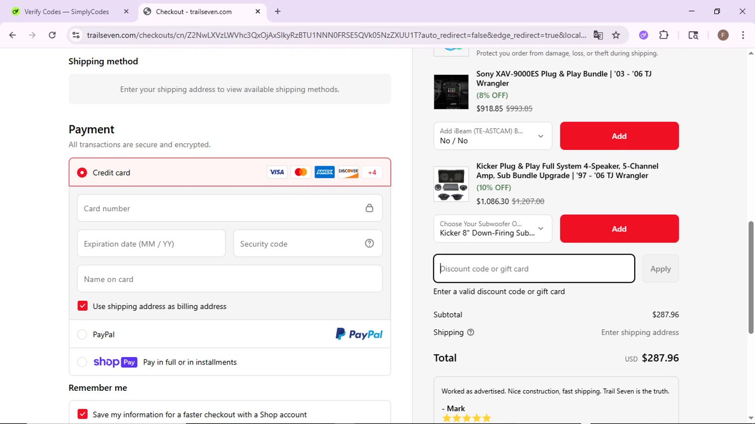Click the Sony XAV-9000ES product thumbnail
The height and width of the screenshot is (424, 755).
[451, 92]
